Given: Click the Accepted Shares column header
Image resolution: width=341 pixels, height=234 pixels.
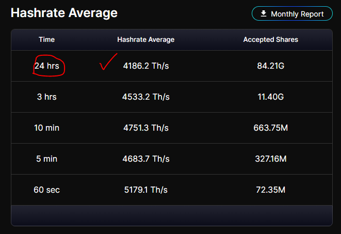Looking at the screenshot, I should point(270,39).
